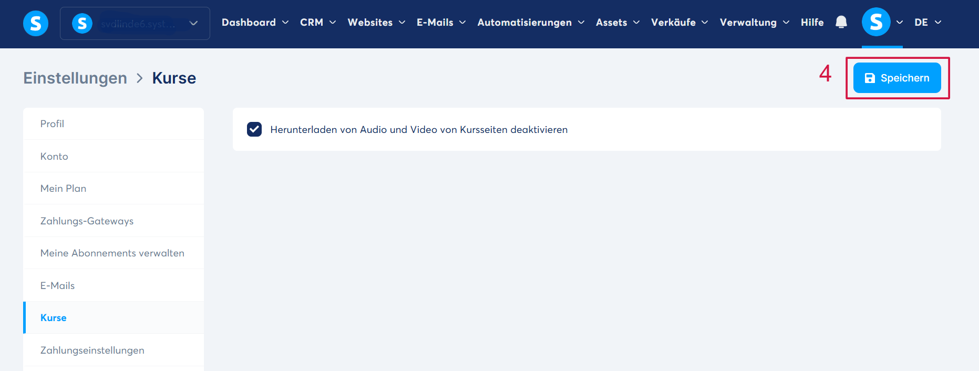The width and height of the screenshot is (979, 371).
Task: Open the notifications bell
Action: [x=841, y=22]
